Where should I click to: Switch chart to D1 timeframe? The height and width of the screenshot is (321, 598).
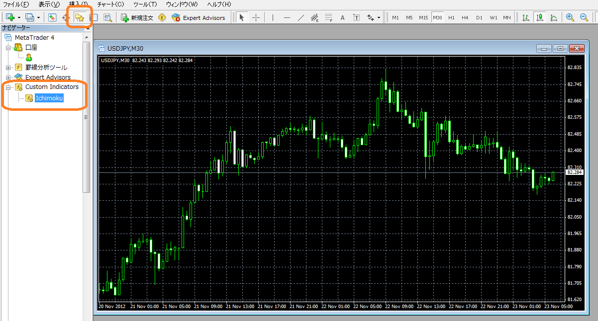pyautogui.click(x=479, y=17)
